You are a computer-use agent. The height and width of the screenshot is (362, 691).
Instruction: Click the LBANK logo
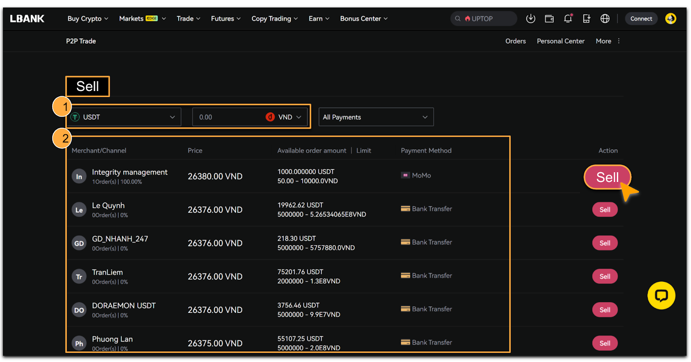[x=27, y=19]
